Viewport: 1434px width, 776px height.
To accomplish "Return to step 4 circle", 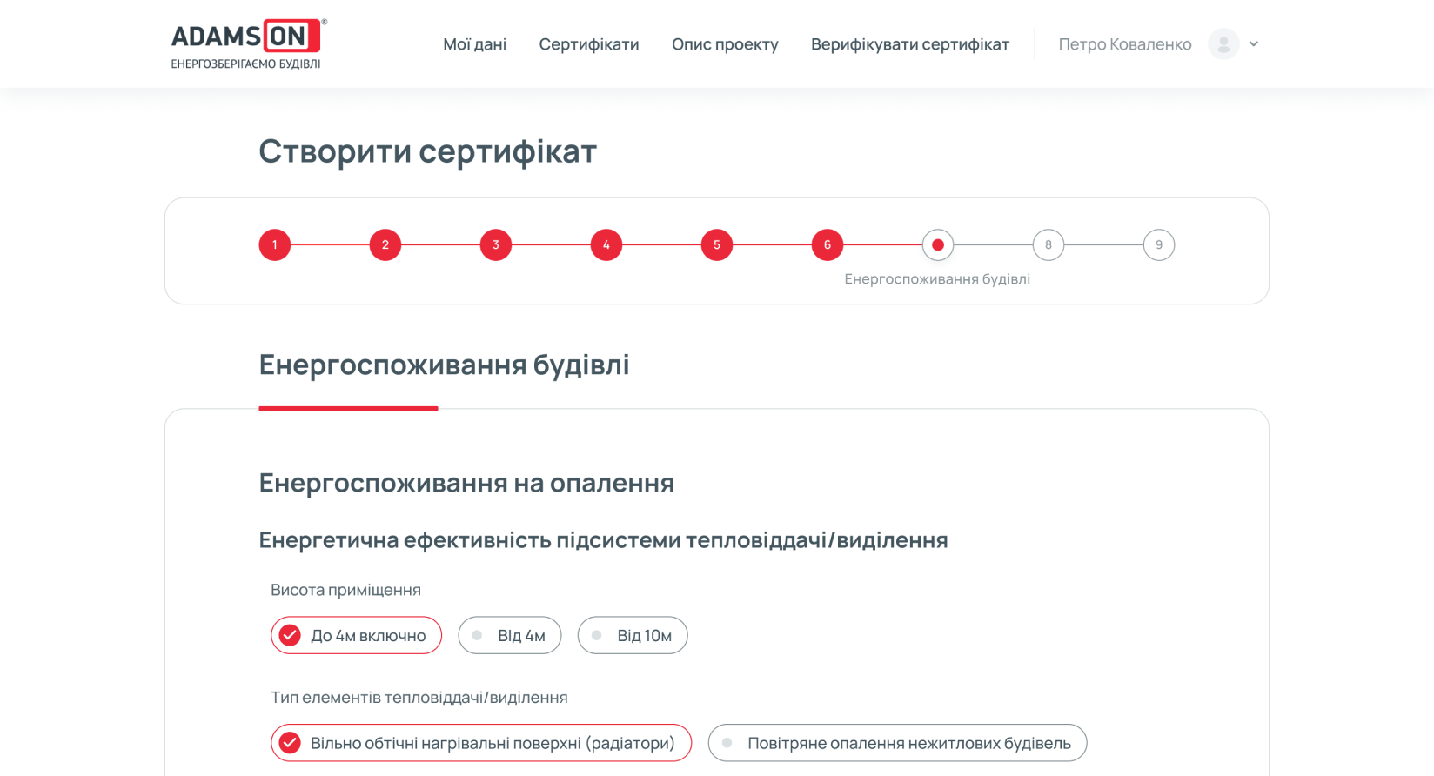I will [606, 245].
